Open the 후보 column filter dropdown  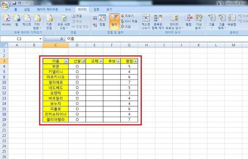tap(118, 61)
